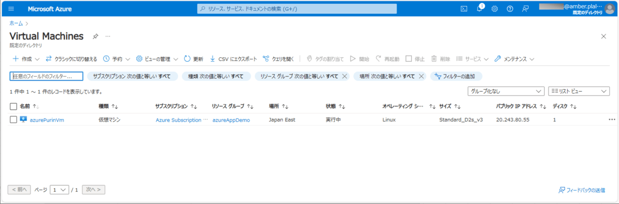The height and width of the screenshot is (204, 619).
Task: Open the サブスクリプション filter pill
Action: coord(132,76)
